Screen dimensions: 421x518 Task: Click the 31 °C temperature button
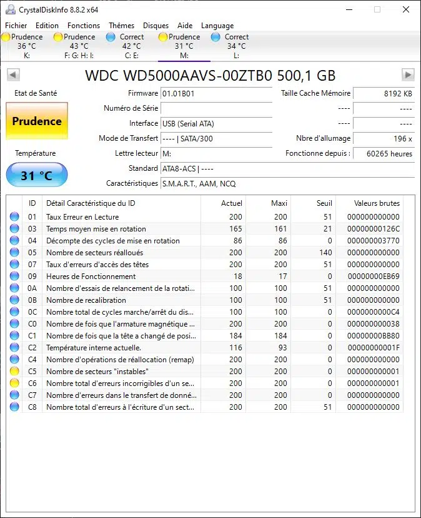coord(37,175)
